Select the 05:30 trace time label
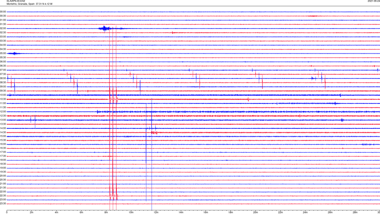Screen dimensions: 380x214 (x=3, y=57)
